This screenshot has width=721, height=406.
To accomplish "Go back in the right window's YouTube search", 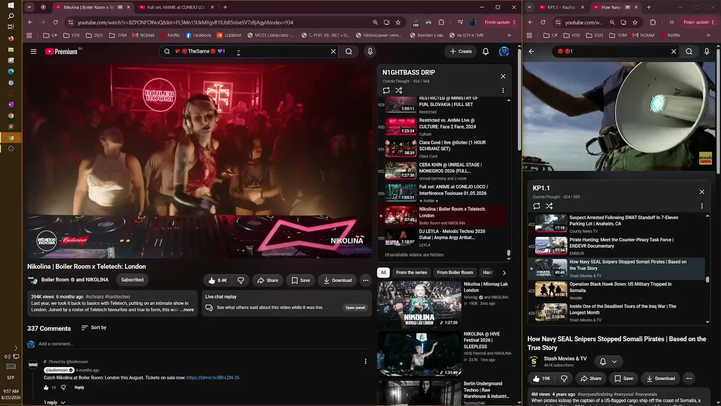I will 531,51.
